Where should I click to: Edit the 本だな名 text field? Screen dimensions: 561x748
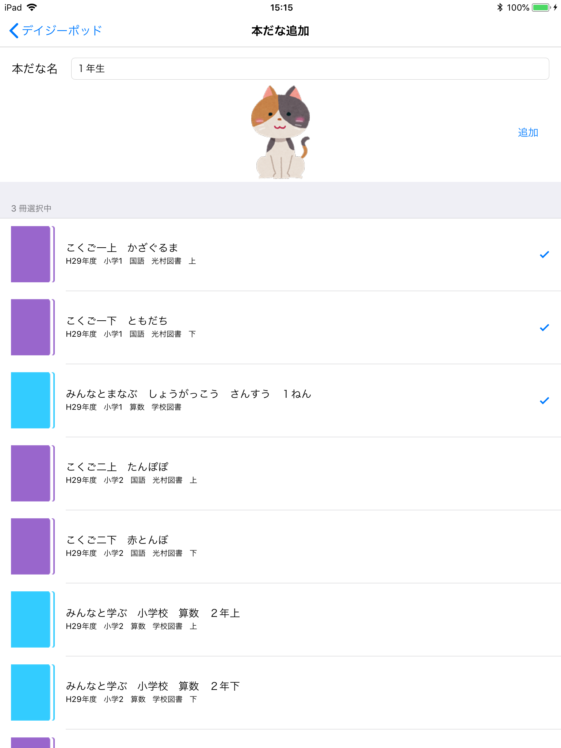[x=310, y=69]
